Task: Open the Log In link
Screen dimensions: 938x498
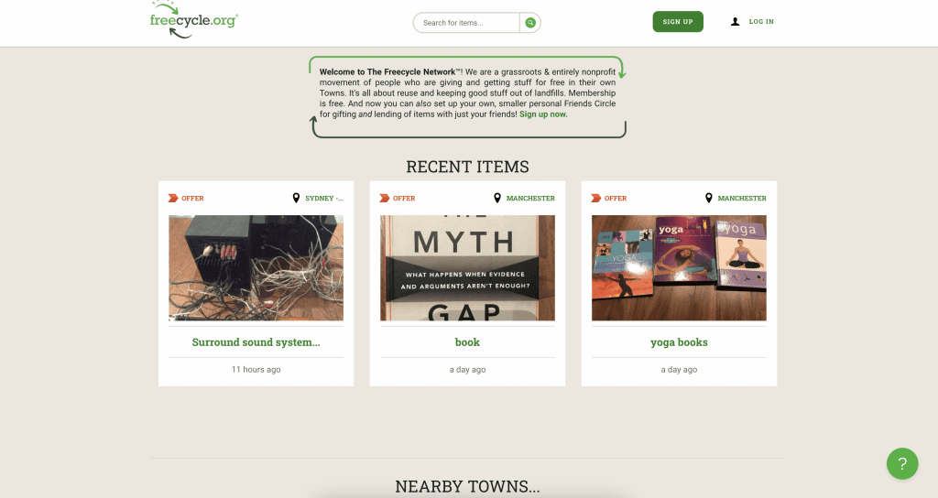Action: (761, 22)
